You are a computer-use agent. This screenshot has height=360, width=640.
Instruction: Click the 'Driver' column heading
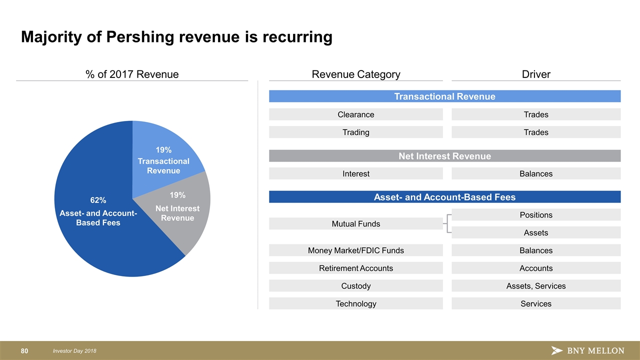coord(536,74)
